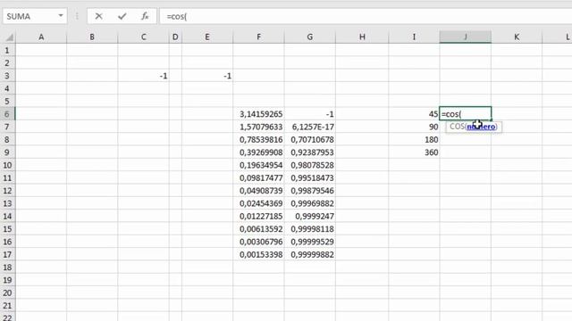
Task: Click cell G8 with 0,70710678
Action: pos(310,139)
